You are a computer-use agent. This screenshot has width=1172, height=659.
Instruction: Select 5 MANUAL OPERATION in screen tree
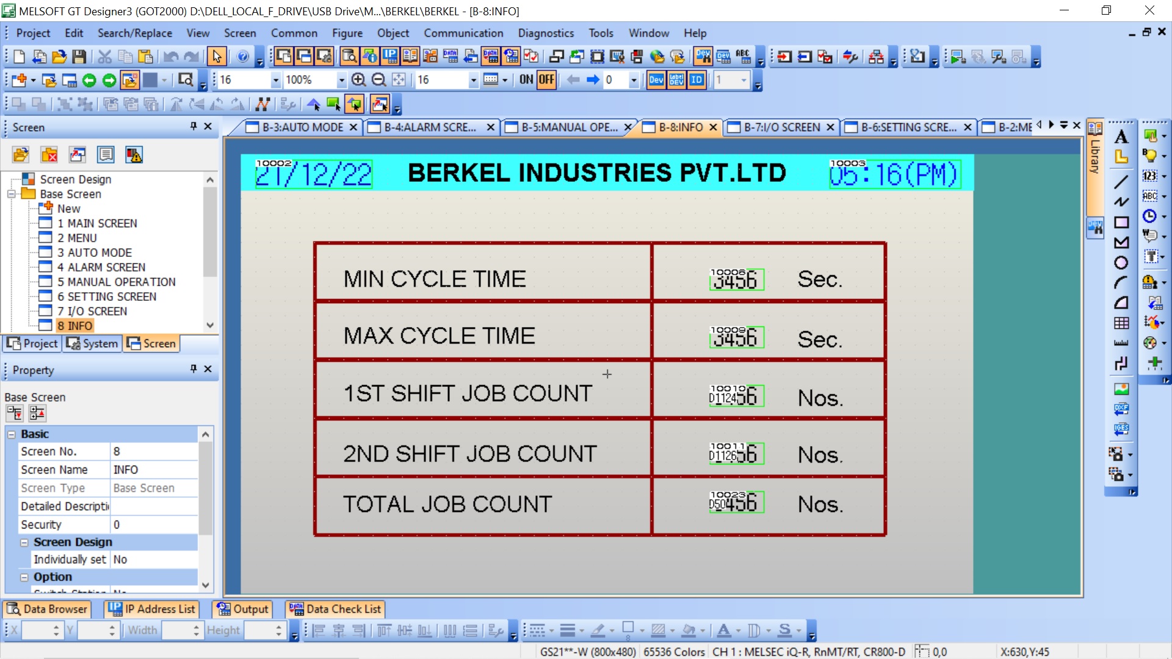(x=116, y=282)
